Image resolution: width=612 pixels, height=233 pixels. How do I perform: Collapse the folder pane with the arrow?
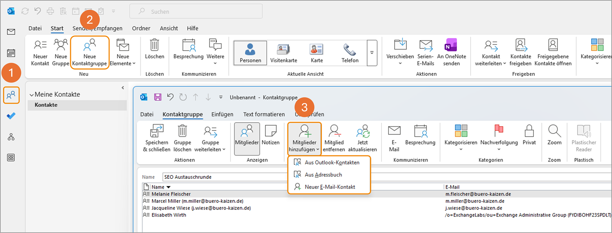click(123, 88)
